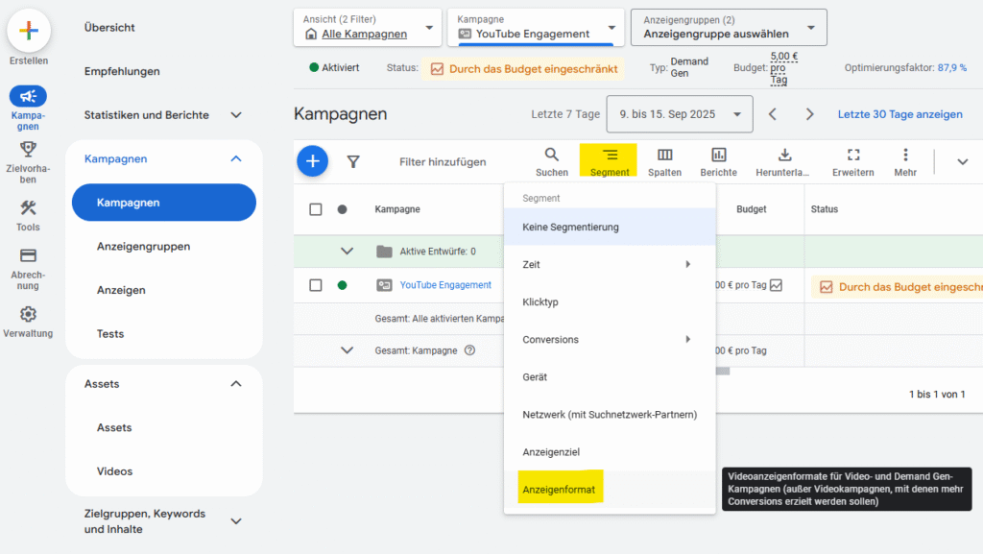Image resolution: width=983 pixels, height=554 pixels.
Task: Open the date range dropdown
Action: pos(680,114)
